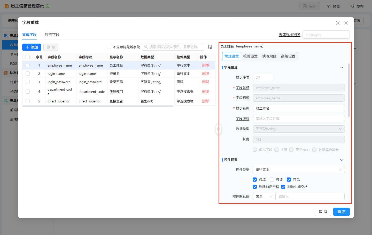372x235 pixels.
Task: Toggle the select-all checkbox in table header
Action: tap(28, 57)
